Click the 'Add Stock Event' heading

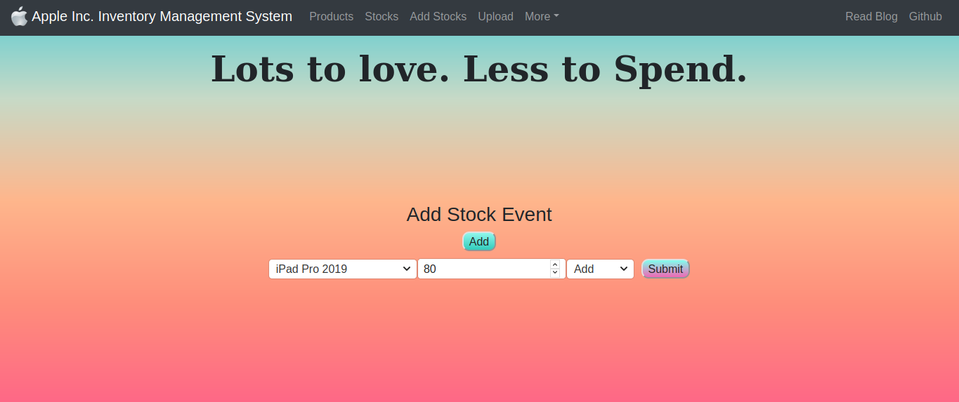click(479, 214)
